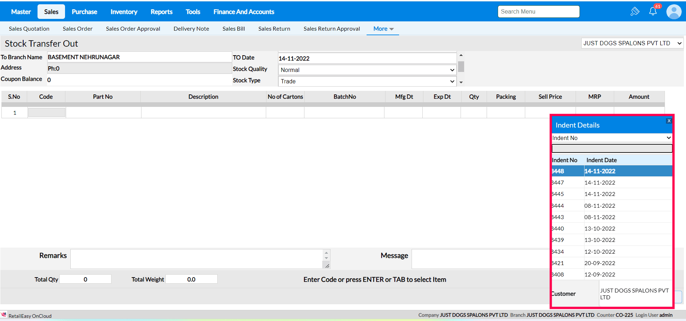Click the paintbrush theme icon
Viewport: 686px width, 321px height.
(635, 11)
